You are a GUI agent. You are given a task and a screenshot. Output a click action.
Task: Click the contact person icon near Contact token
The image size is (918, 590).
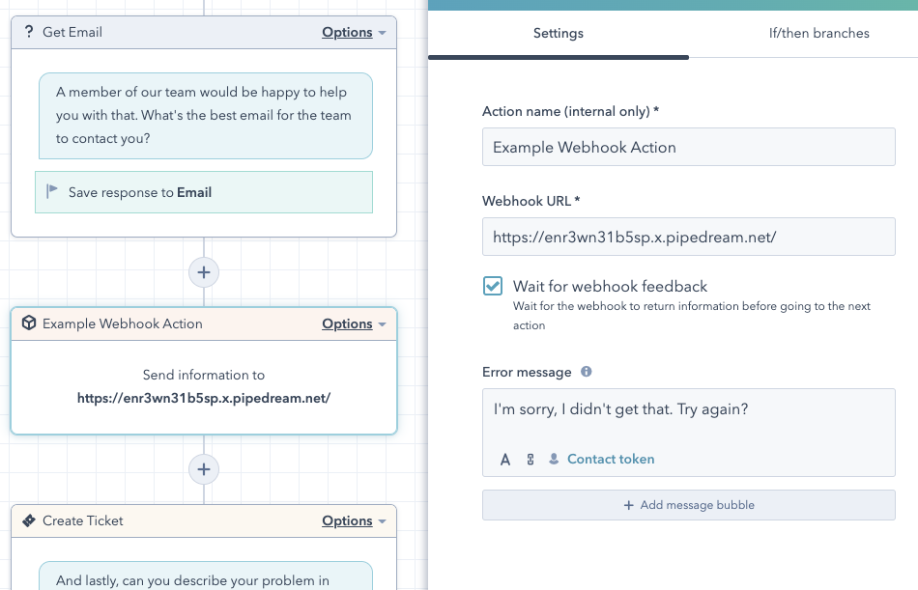[554, 460]
